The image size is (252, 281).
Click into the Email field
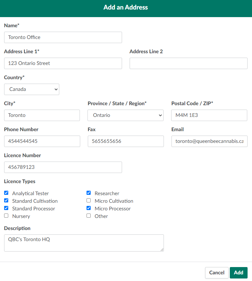click(x=209, y=141)
